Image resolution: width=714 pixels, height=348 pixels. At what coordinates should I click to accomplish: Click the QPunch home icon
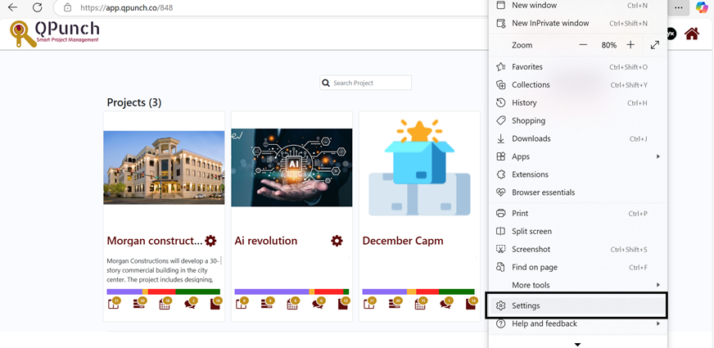[692, 34]
